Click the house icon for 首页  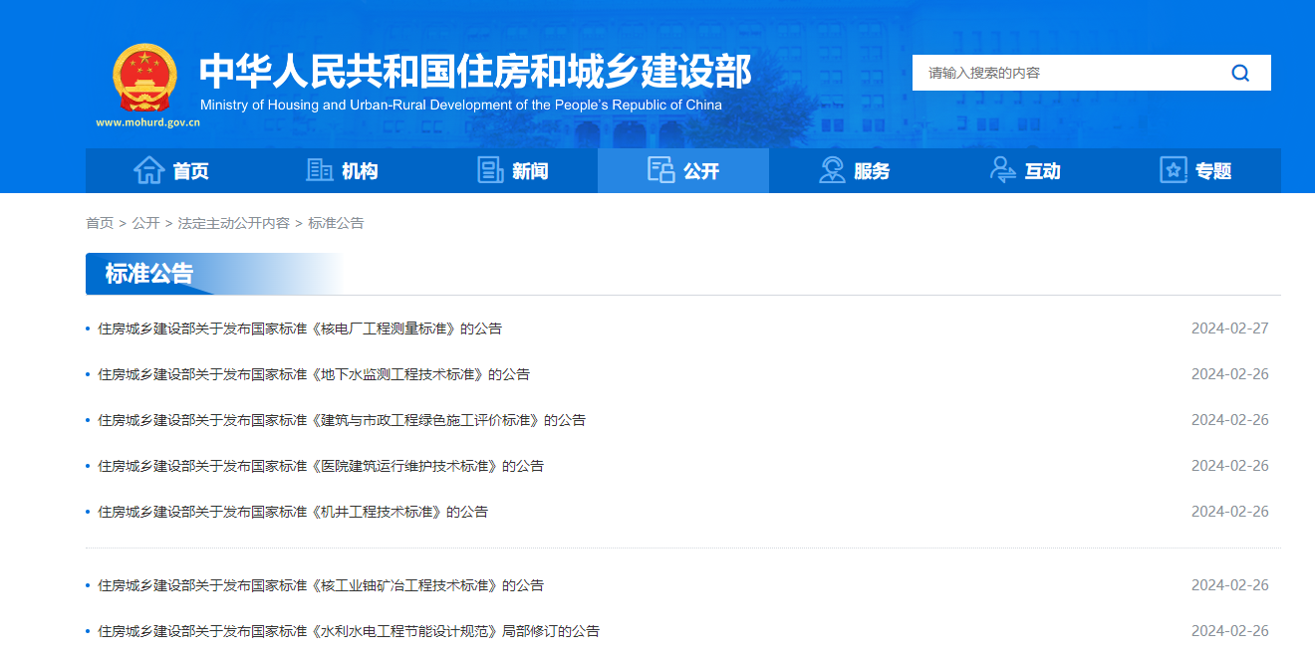click(x=149, y=170)
